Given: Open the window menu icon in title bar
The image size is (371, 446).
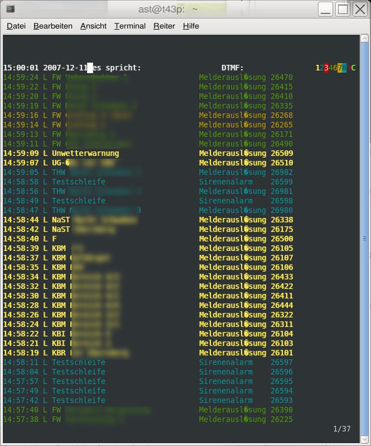Looking at the screenshot, I should tap(11, 9).
